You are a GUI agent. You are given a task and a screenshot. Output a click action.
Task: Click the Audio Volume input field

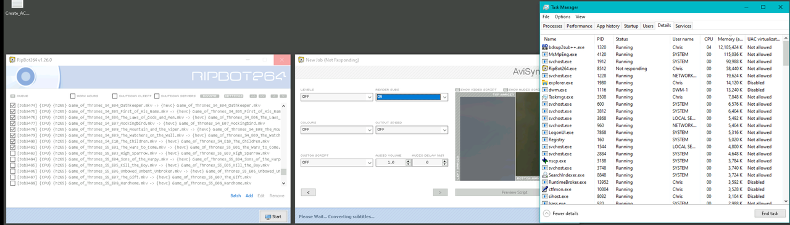click(x=390, y=163)
